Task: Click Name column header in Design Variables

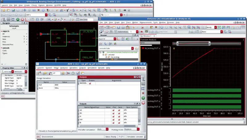Action: click(46, 82)
